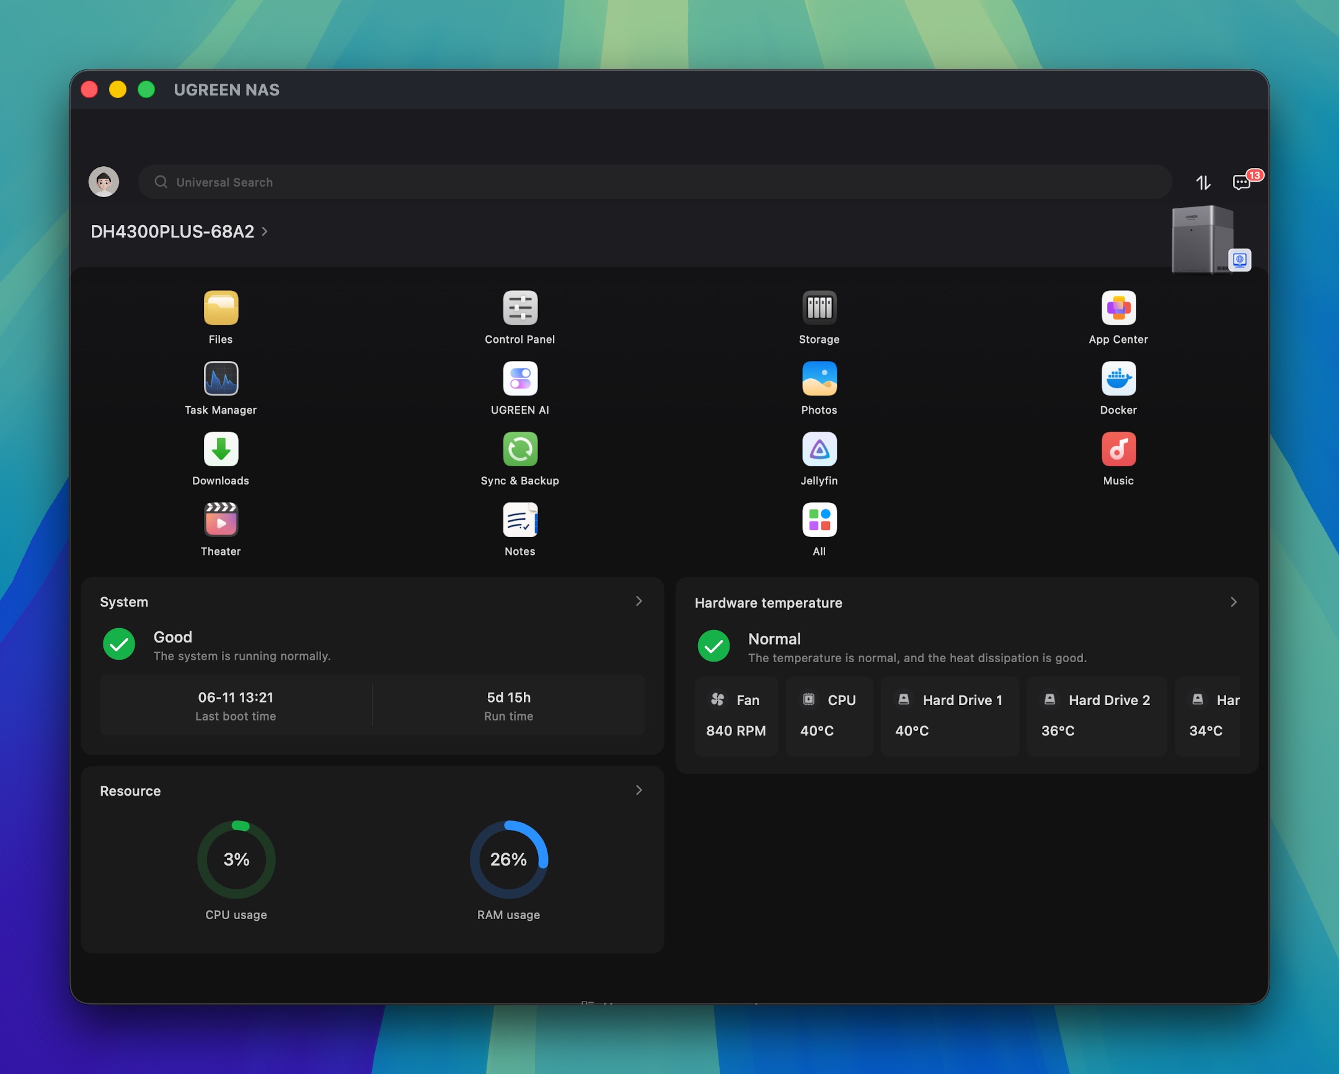Open Sync & Backup

click(x=520, y=449)
